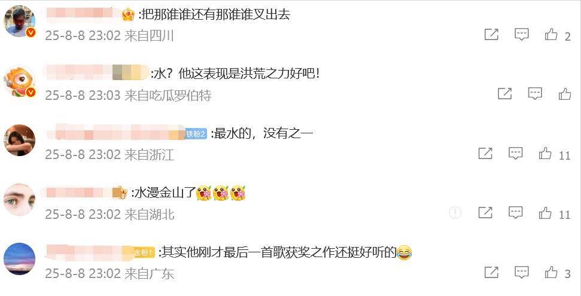Open the eye avatar commenter profile
This screenshot has width=581, height=296.
click(19, 200)
